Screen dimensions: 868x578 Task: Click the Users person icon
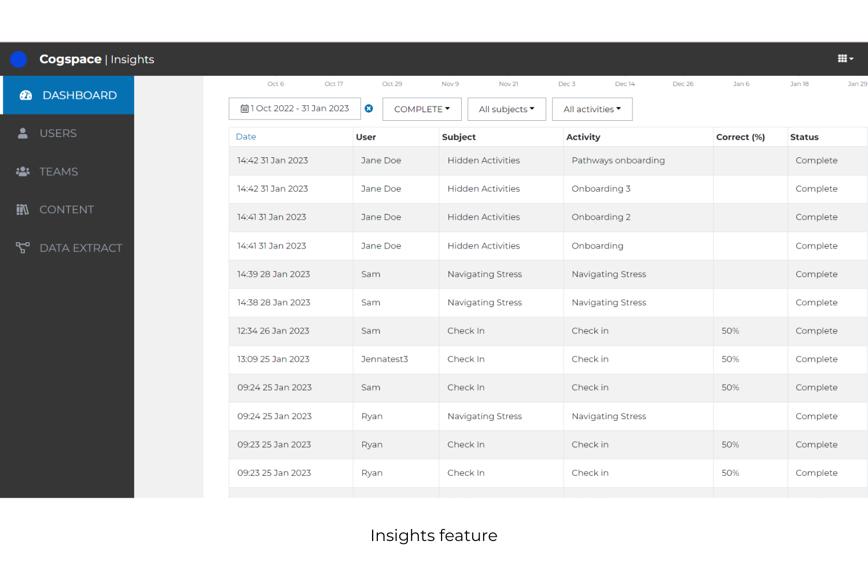[23, 134]
